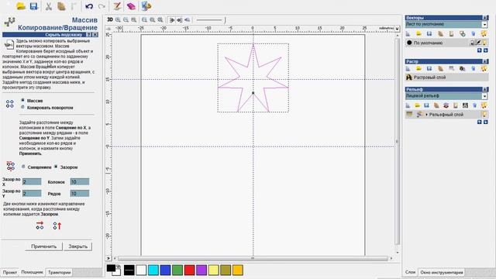
Task: Zoom out using the second magnifier icon
Action: tap(126, 20)
